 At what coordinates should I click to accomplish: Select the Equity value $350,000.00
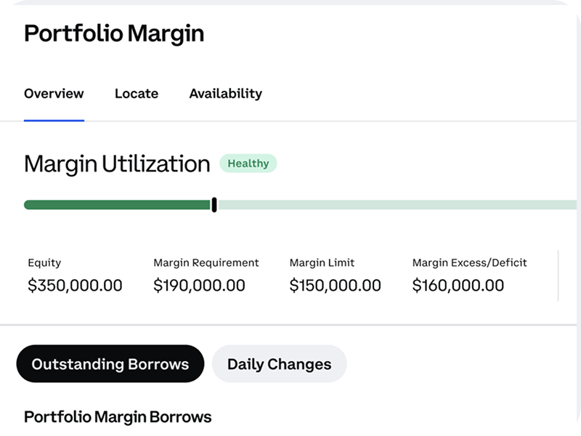pyautogui.click(x=74, y=285)
